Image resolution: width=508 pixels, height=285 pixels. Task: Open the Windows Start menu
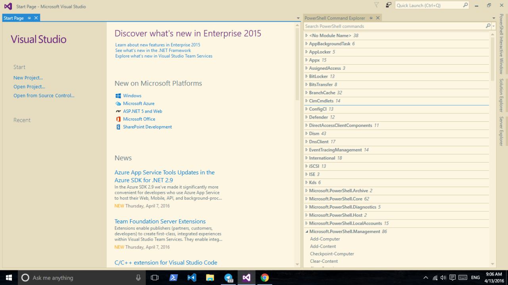click(x=9, y=277)
